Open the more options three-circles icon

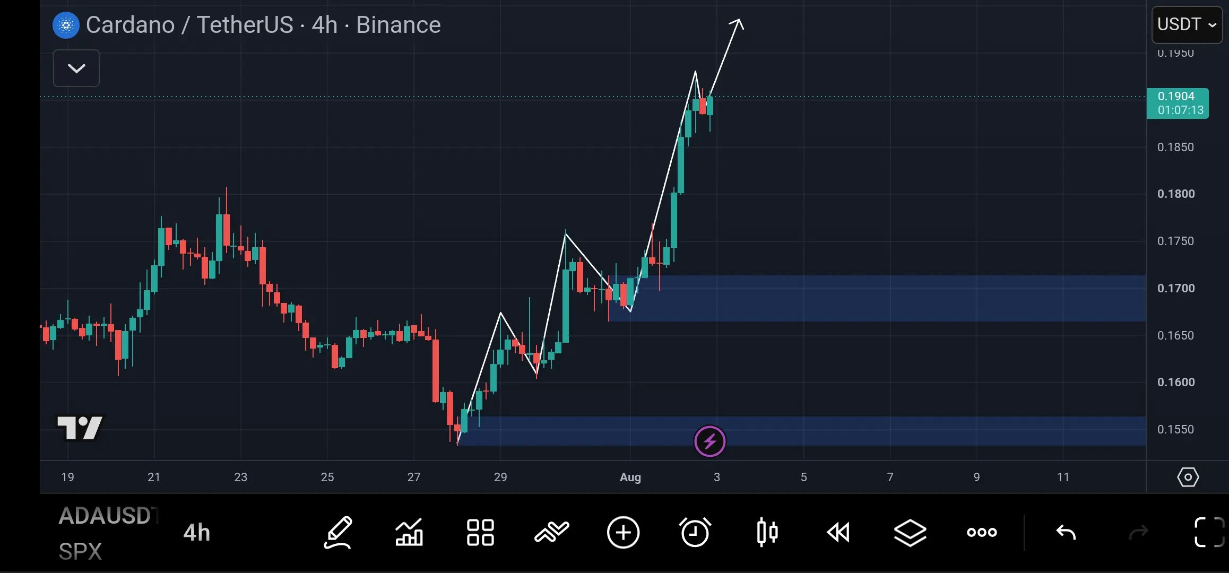982,532
